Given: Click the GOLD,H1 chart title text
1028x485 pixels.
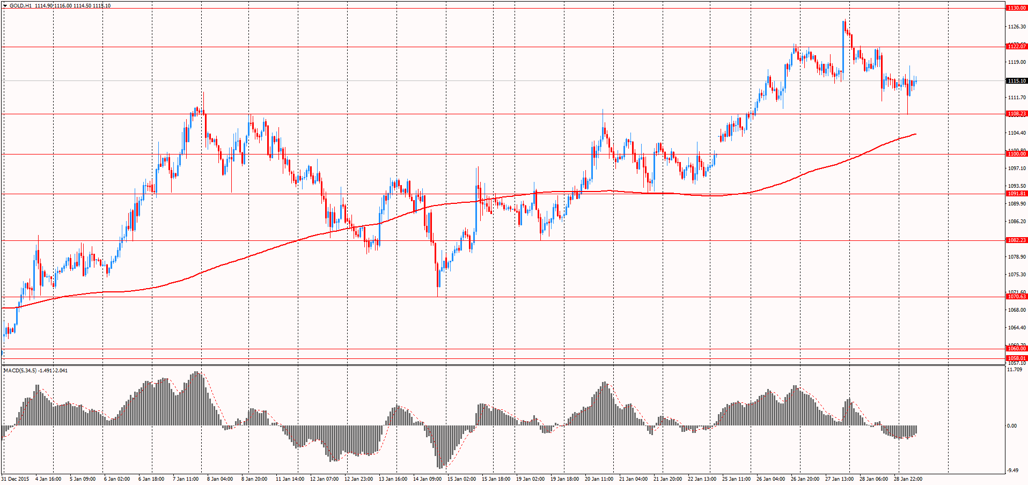Looking at the screenshot, I should 20,6.
